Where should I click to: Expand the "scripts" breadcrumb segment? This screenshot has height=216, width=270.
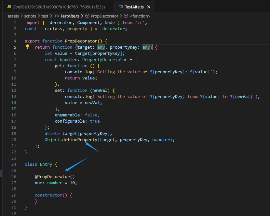(30, 16)
